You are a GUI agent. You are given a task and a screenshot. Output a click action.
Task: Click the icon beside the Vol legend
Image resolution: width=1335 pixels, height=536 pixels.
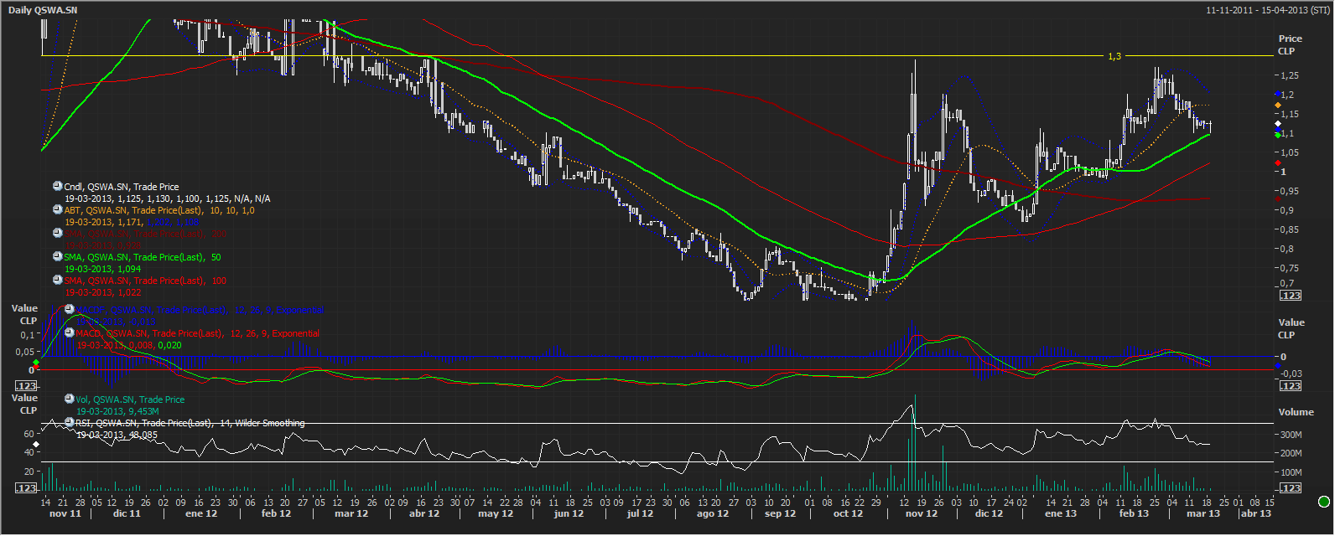pyautogui.click(x=70, y=399)
